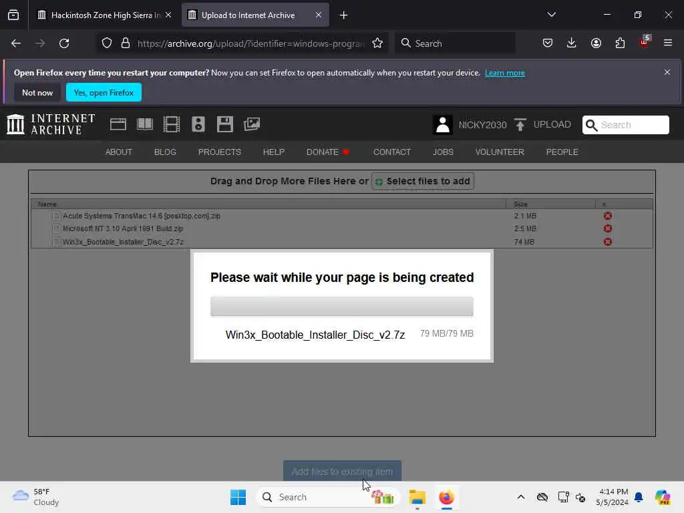Open the weather widget showing 58°F
The width and height of the screenshot is (684, 513).
click(36, 497)
